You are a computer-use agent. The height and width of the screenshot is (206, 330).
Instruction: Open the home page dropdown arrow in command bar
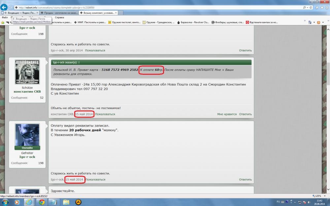tap(314, 22)
